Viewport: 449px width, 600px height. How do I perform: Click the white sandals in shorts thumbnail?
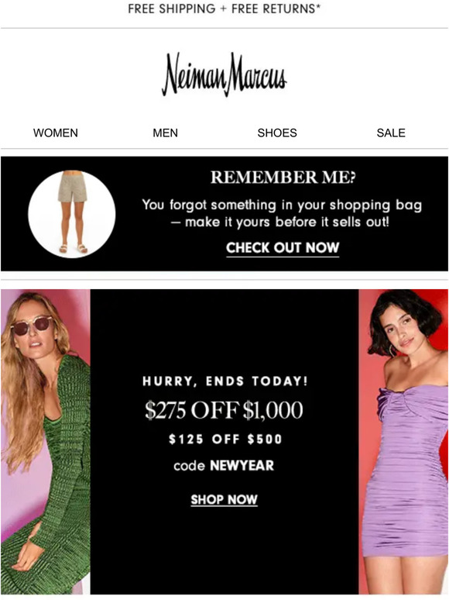click(73, 249)
